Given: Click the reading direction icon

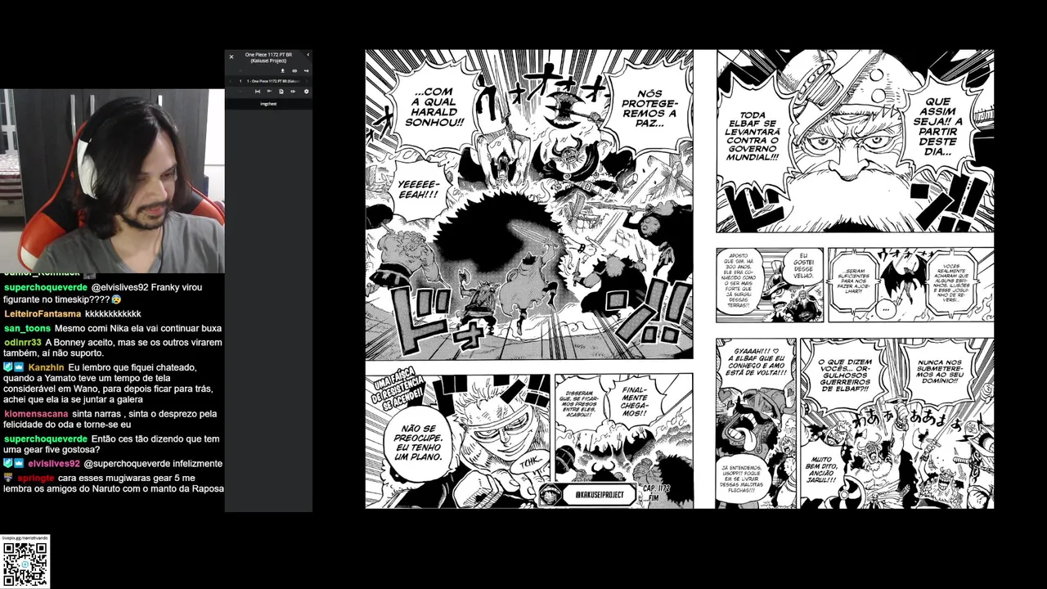Looking at the screenshot, I should [x=269, y=92].
